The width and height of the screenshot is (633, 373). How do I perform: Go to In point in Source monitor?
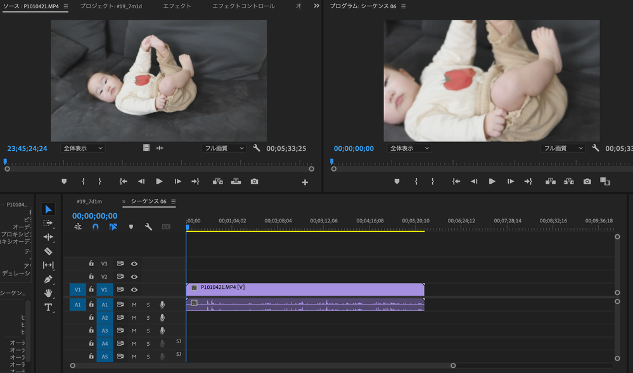coord(123,182)
